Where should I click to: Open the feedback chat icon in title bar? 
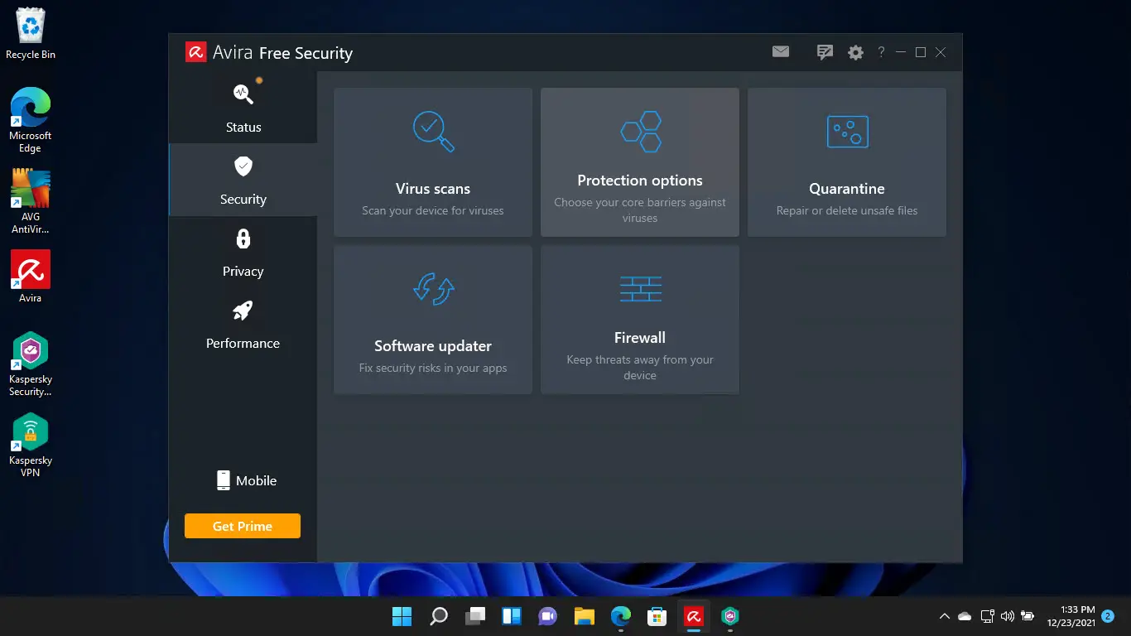(825, 52)
